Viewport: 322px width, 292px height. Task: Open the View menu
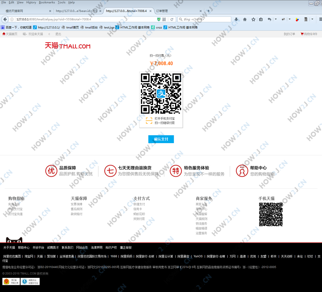coord(20,2)
